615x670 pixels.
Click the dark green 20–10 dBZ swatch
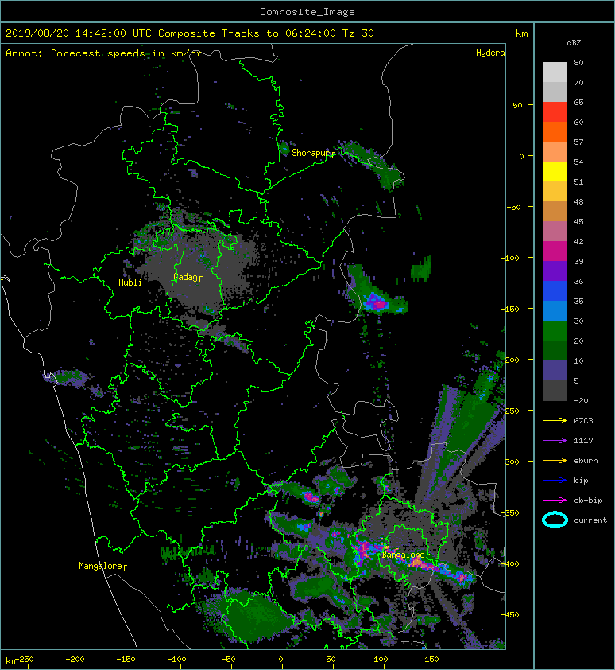555,350
